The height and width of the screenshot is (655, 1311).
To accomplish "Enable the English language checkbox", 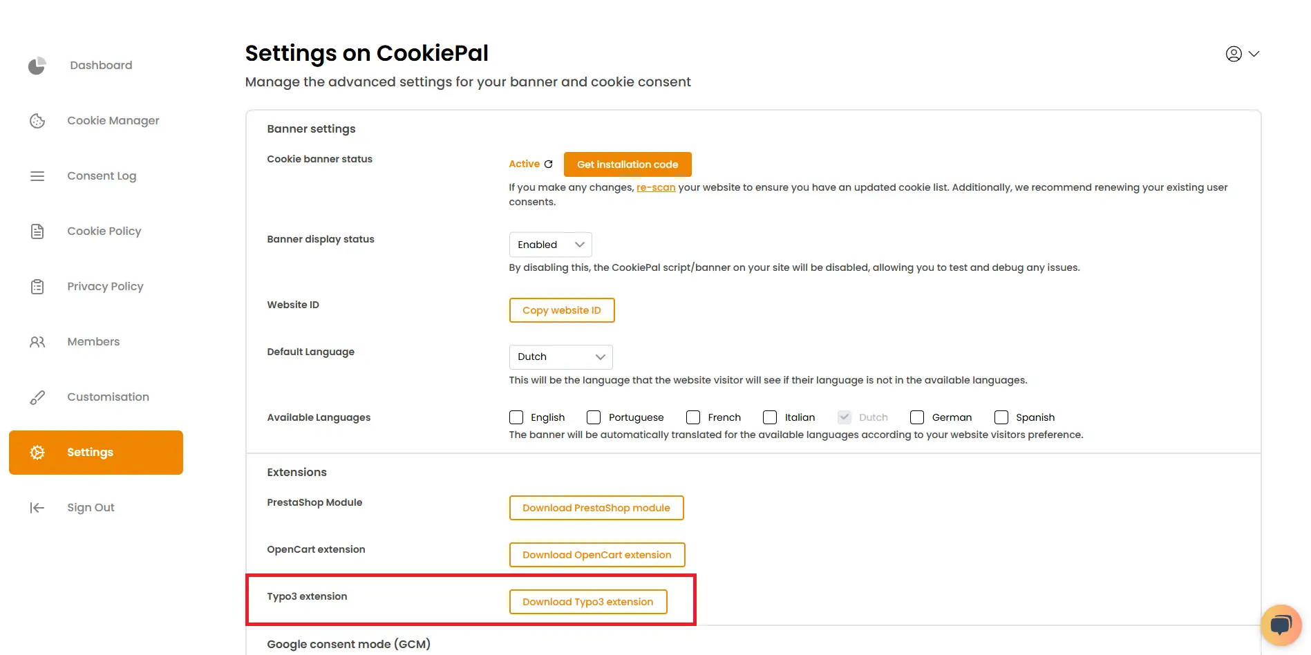I will (516, 417).
